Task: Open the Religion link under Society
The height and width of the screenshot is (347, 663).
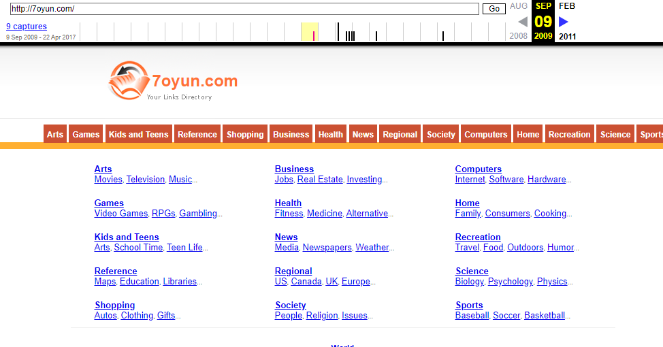Action: coord(322,315)
